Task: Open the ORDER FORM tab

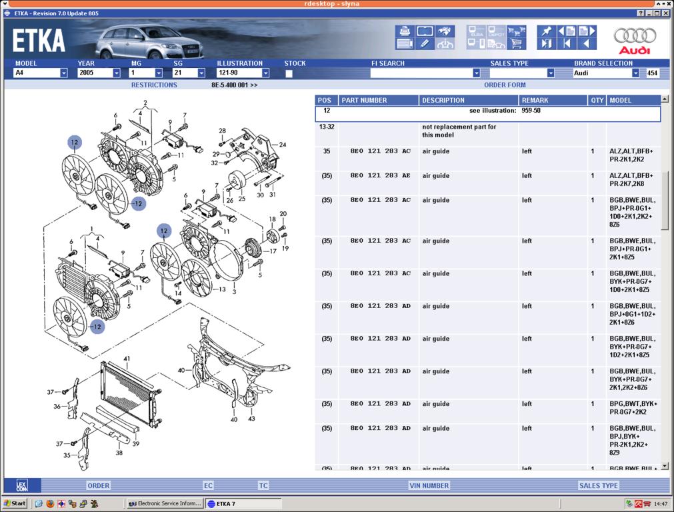Action: tap(505, 85)
